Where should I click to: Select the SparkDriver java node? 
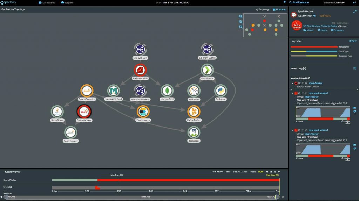point(57,112)
